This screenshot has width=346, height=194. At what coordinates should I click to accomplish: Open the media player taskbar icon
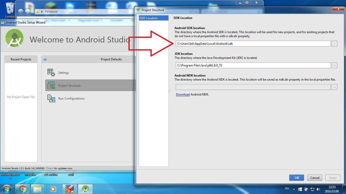tap(53, 189)
